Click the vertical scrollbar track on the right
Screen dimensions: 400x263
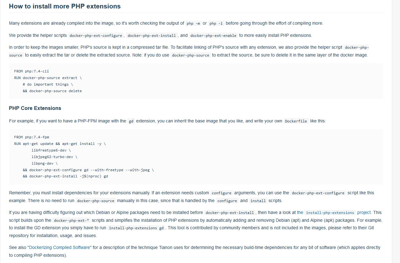(396, 131)
